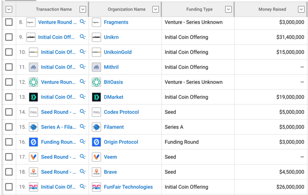Open the BitOasis organization link
Image resolution: width=308 pixels, height=195 pixels.
coord(113,82)
